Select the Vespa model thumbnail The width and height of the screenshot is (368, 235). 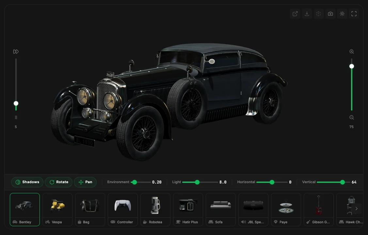pyautogui.click(x=57, y=210)
